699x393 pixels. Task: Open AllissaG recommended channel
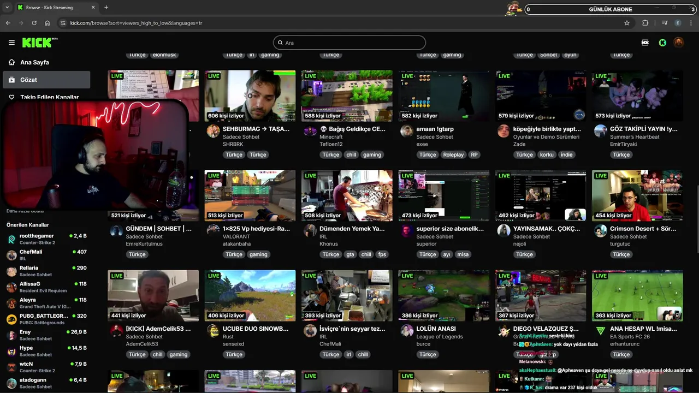46,287
